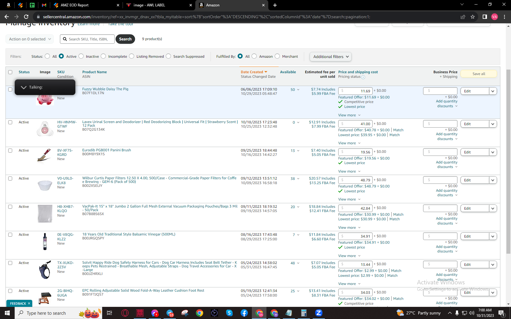Click the share page icon in address bar
The height and width of the screenshot is (319, 511).
463,17
